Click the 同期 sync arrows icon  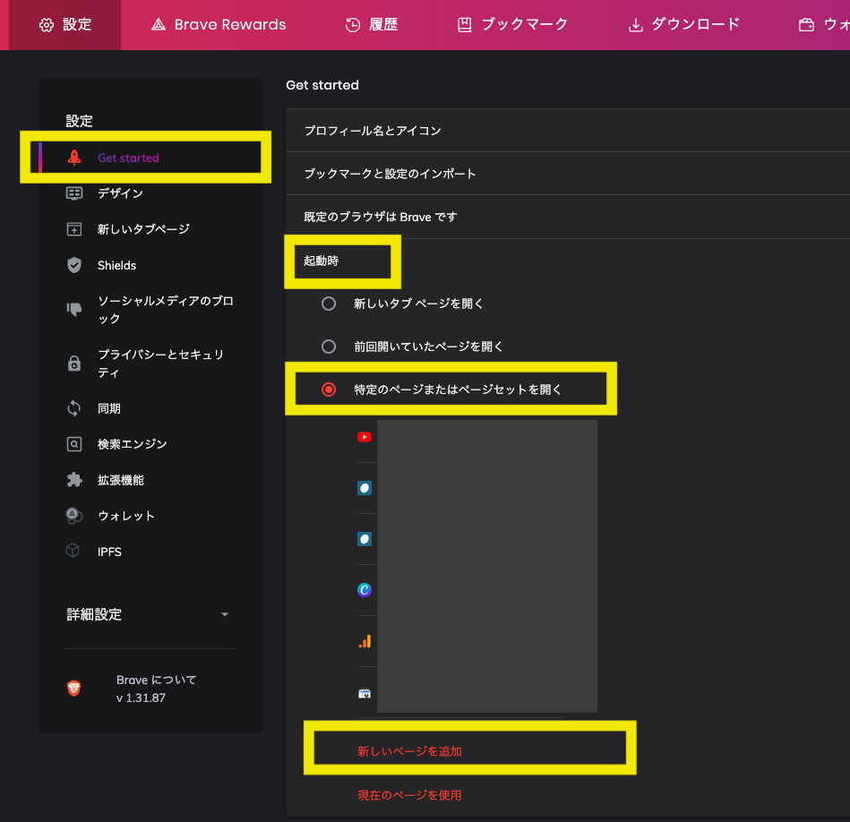74,408
